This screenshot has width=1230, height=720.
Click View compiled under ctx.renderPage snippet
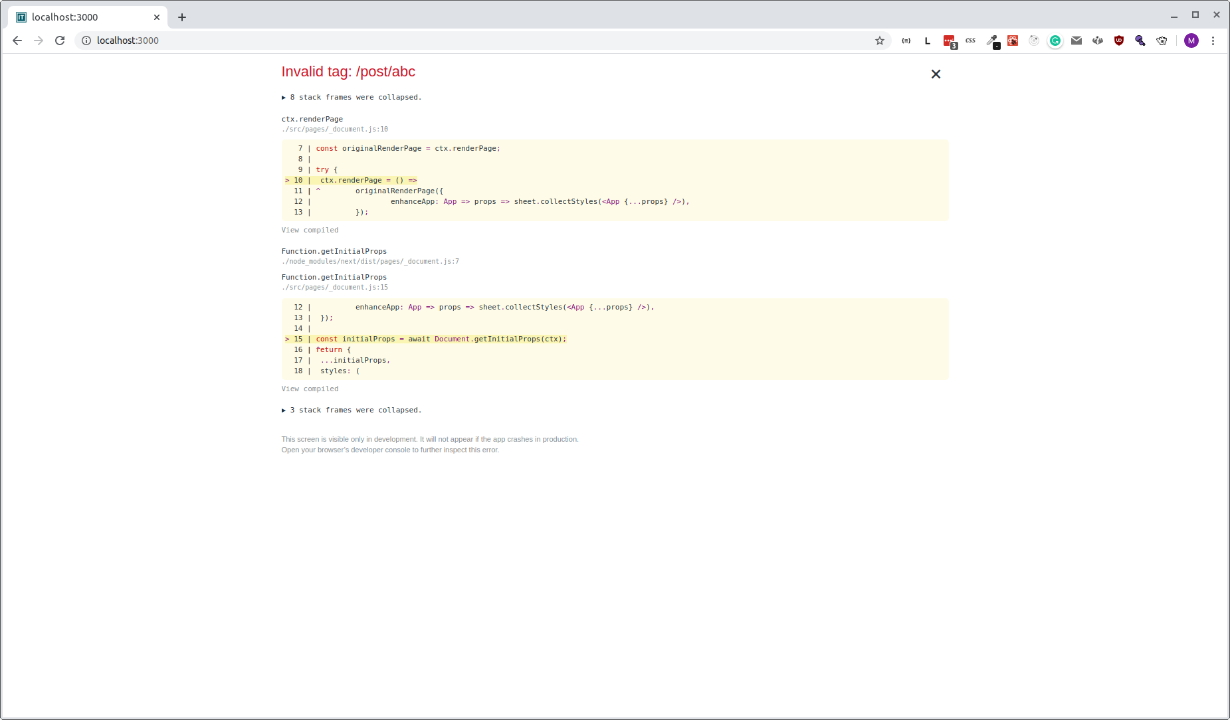310,230
